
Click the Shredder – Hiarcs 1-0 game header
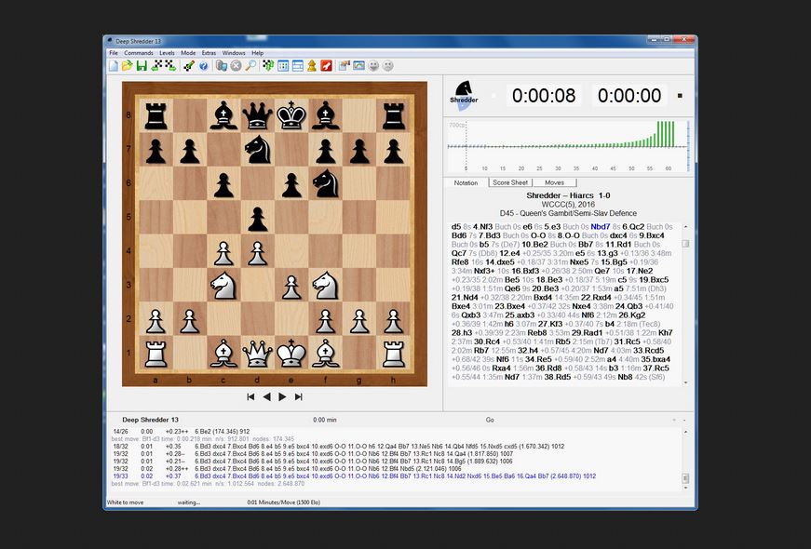pos(568,195)
